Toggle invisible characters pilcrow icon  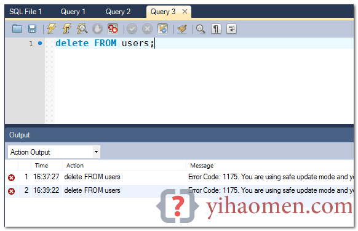pos(216,29)
